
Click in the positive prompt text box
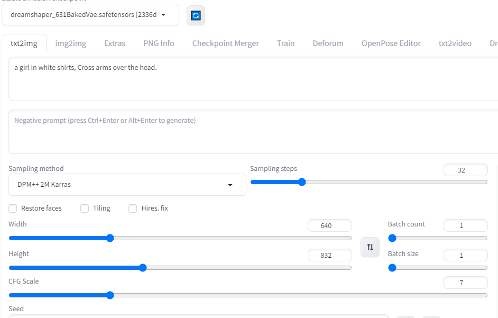(253, 79)
